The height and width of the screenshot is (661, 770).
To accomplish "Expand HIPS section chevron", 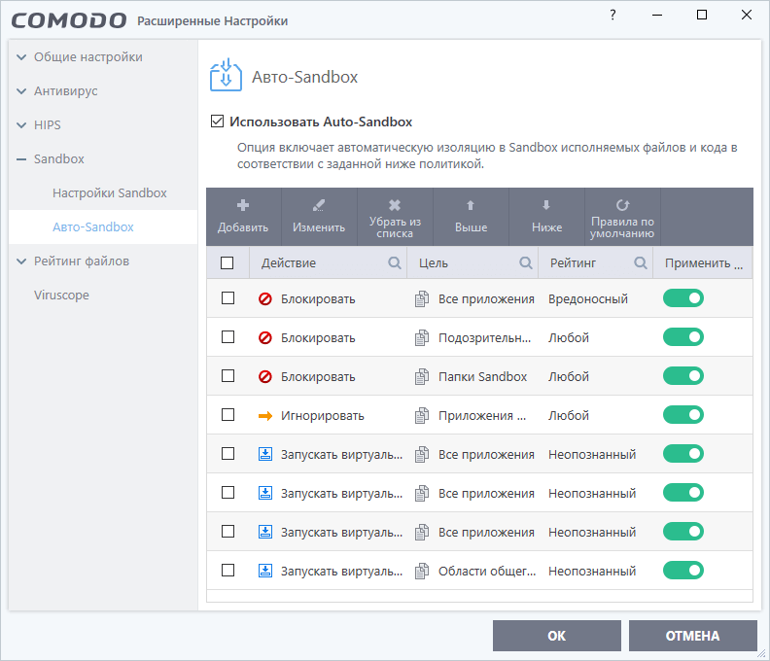I will click(21, 124).
